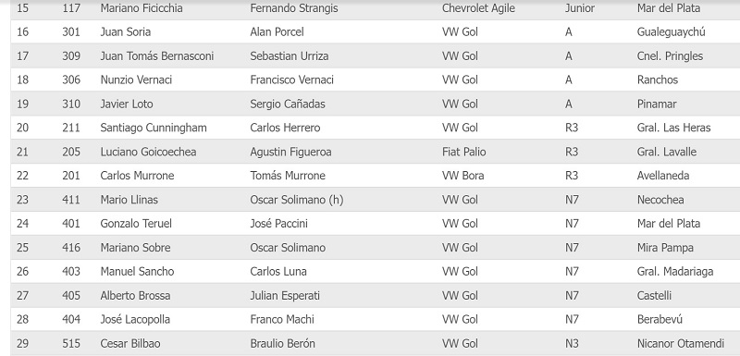Image resolution: width=740 pixels, height=356 pixels.
Task: Click Julian Esperati co-driver name
Action: pyautogui.click(x=285, y=296)
